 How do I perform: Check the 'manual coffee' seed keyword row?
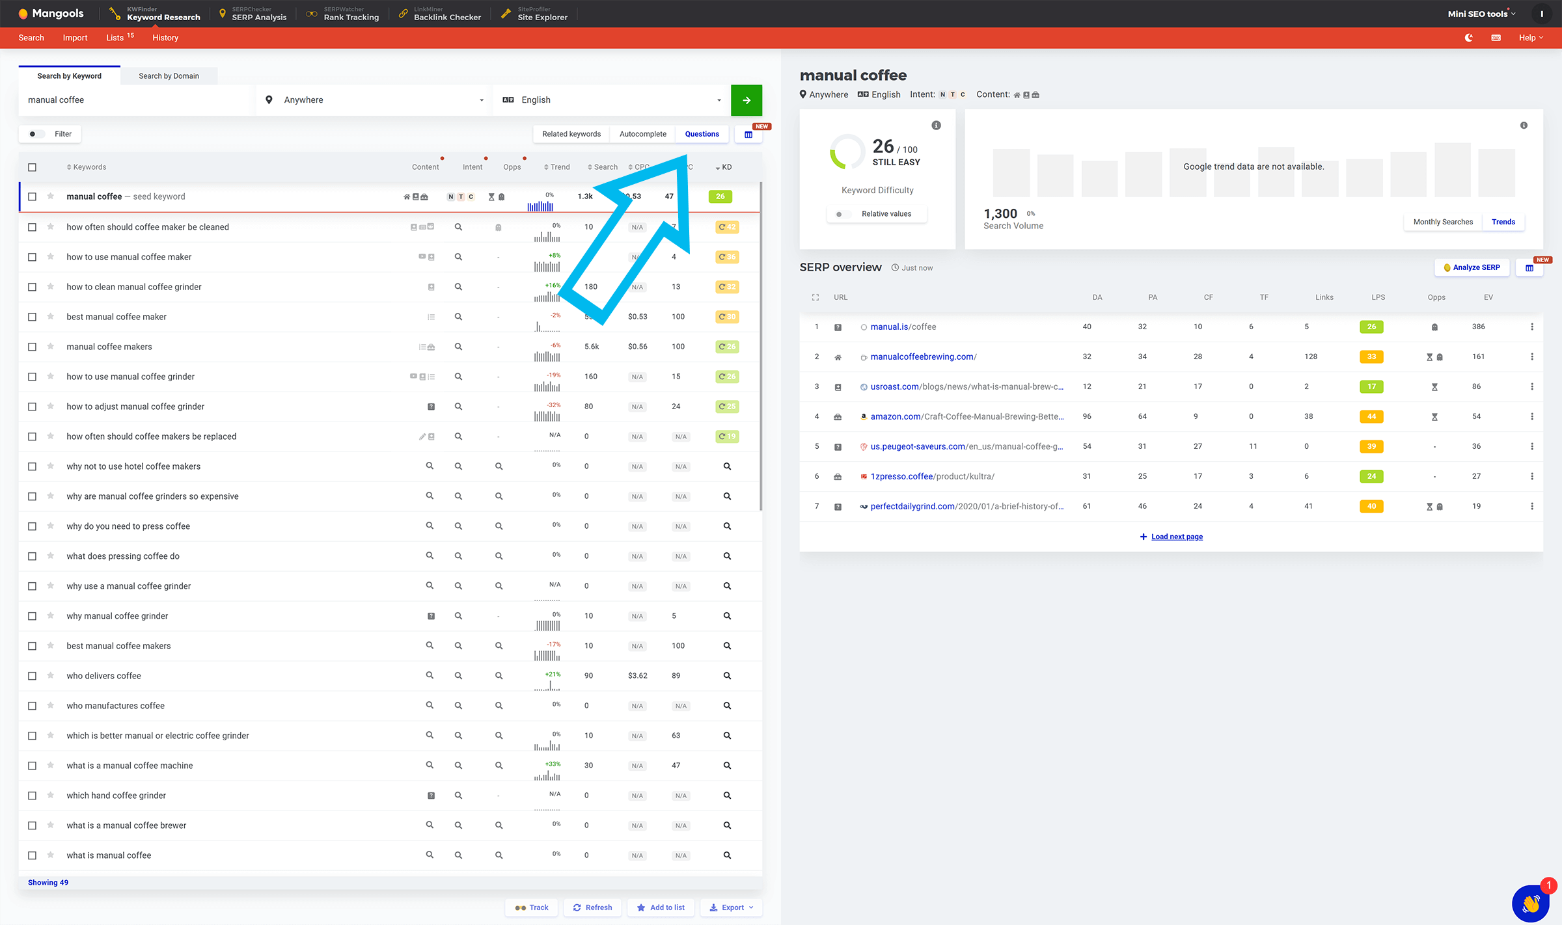coord(32,196)
